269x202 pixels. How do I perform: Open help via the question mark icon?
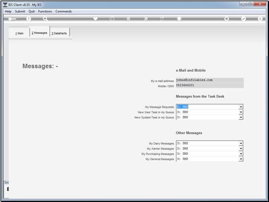pyautogui.click(x=29, y=19)
